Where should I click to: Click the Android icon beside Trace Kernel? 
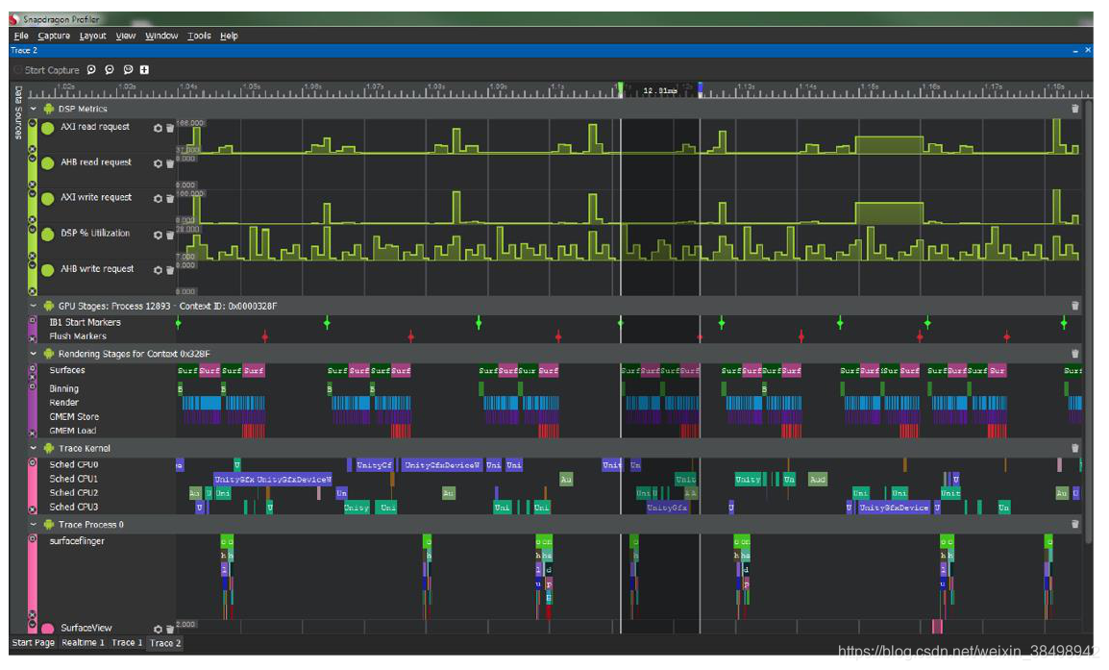click(x=49, y=448)
